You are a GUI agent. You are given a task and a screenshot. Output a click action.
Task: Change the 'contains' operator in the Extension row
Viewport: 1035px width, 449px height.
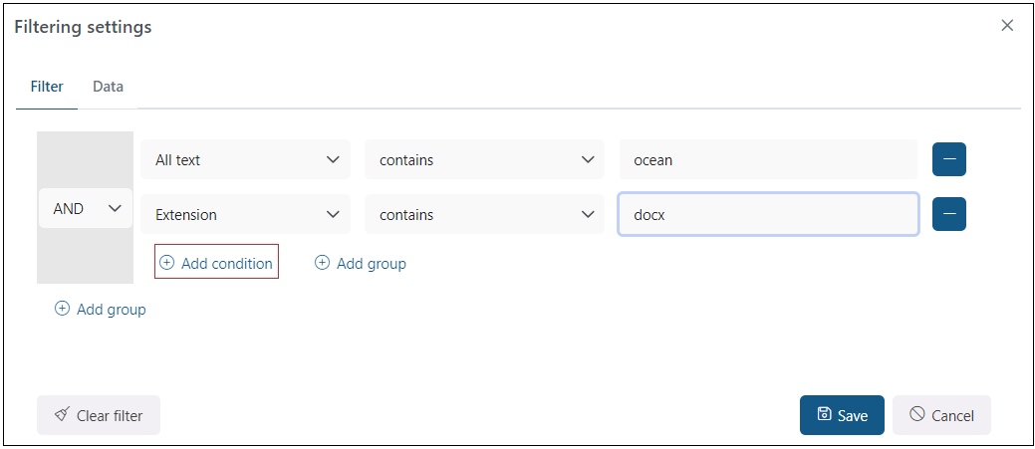tap(484, 214)
